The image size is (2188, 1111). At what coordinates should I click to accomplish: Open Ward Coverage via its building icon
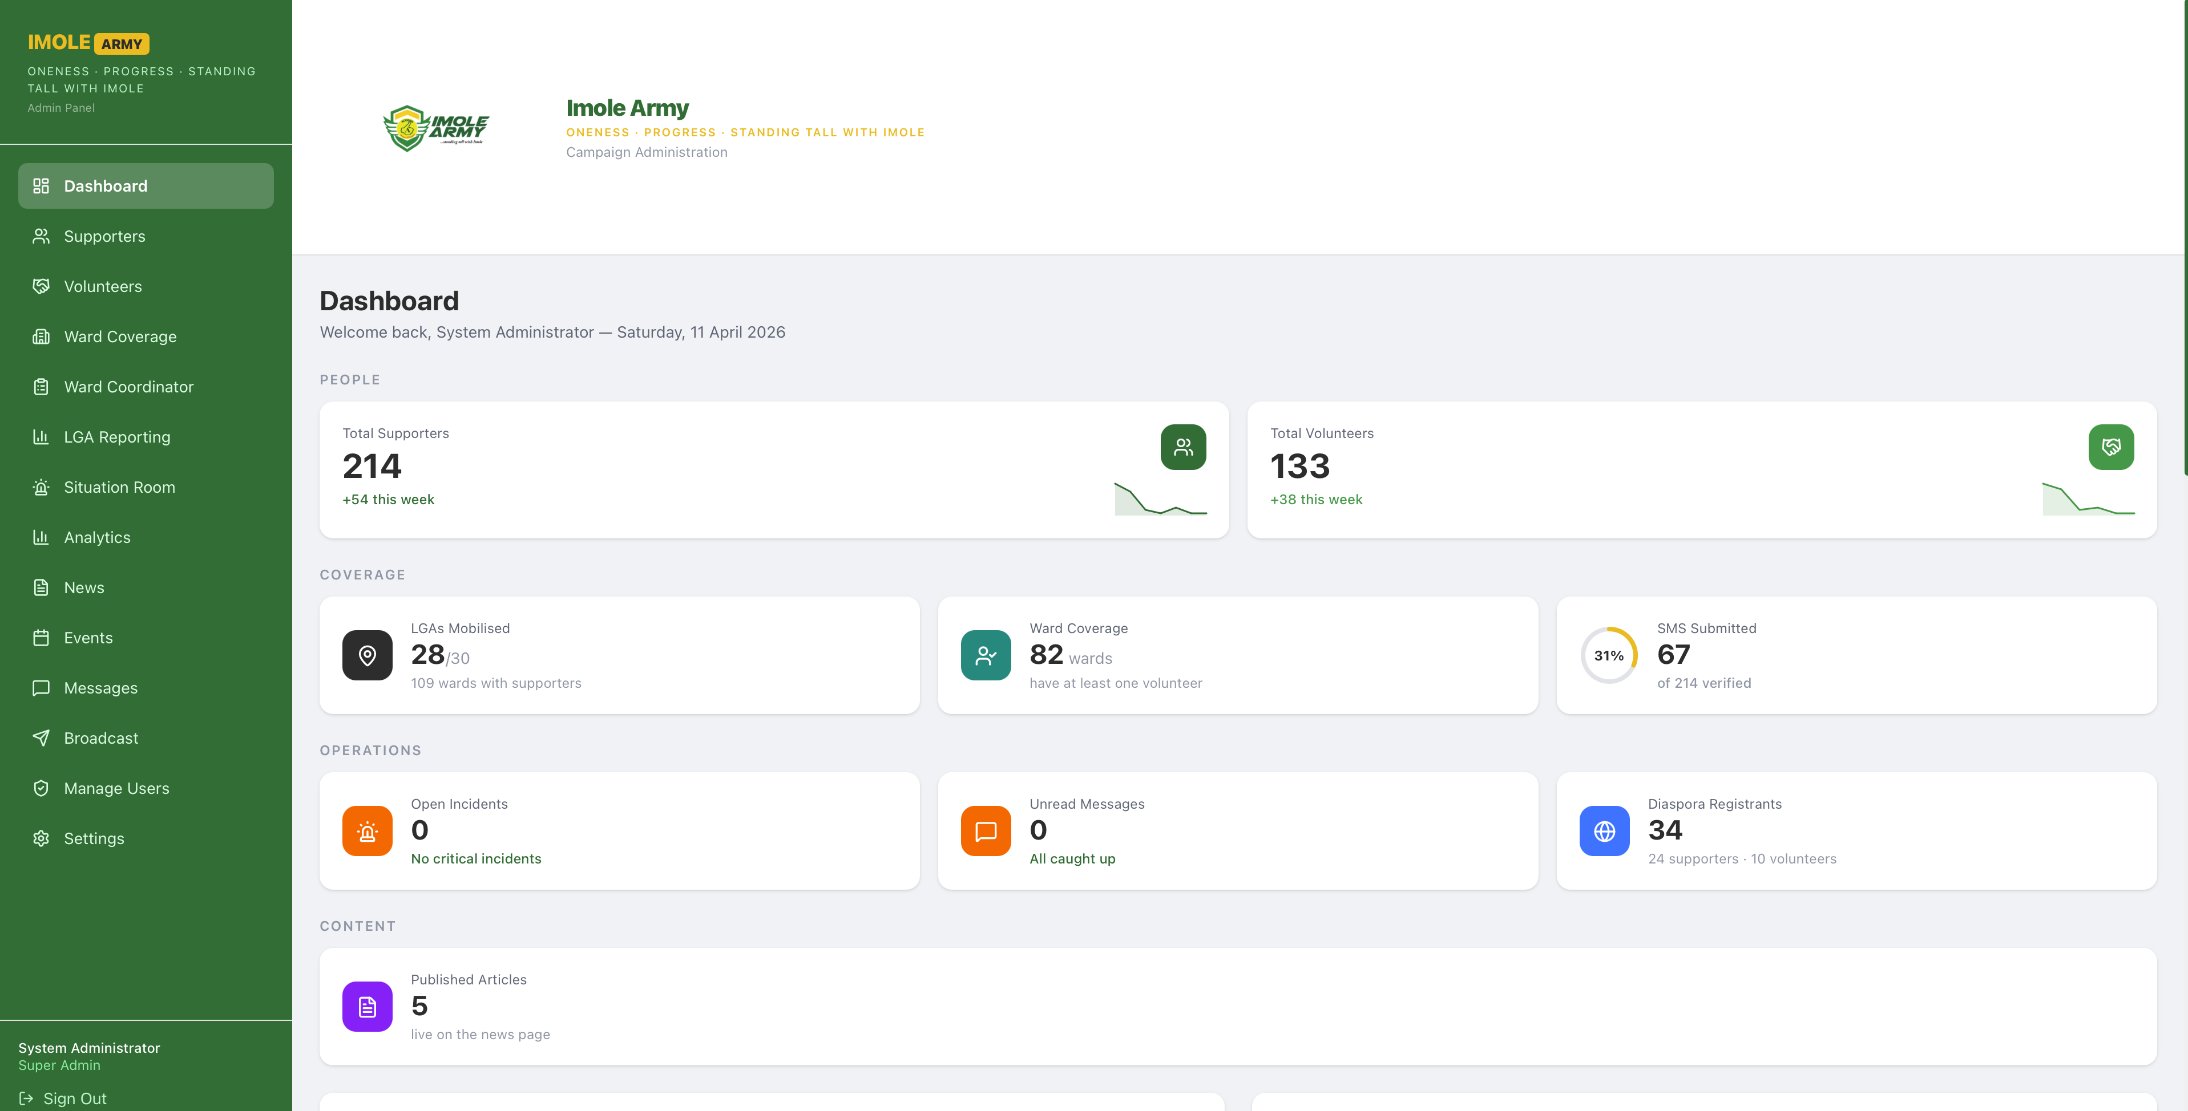(x=41, y=336)
